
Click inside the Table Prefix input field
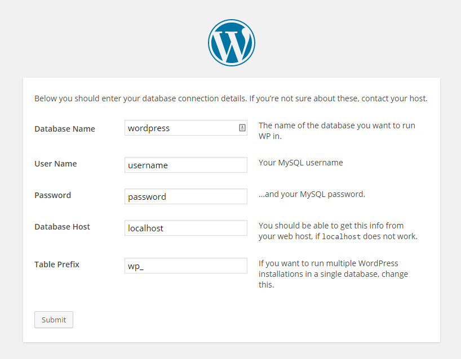click(x=186, y=265)
